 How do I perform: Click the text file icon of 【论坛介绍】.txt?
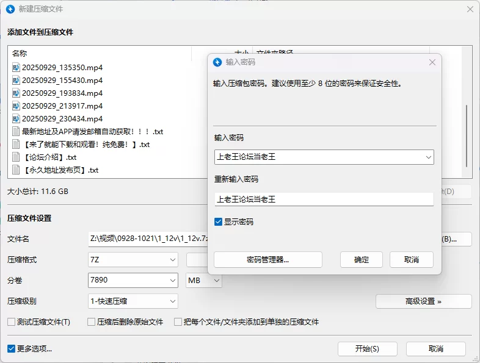[x=16, y=157]
